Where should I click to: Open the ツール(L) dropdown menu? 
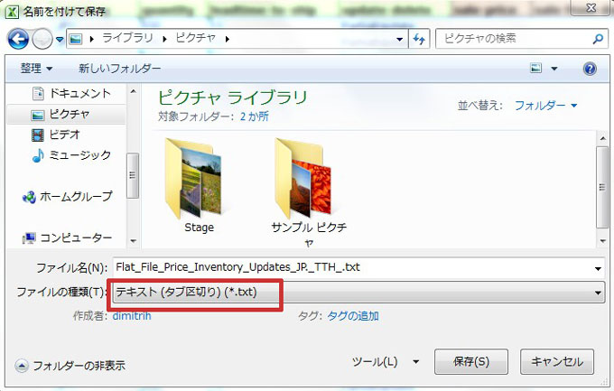pyautogui.click(x=386, y=362)
